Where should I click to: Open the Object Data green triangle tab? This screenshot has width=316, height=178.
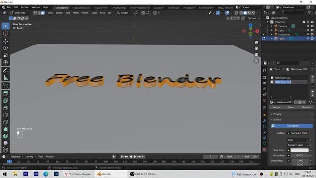tap(265, 144)
